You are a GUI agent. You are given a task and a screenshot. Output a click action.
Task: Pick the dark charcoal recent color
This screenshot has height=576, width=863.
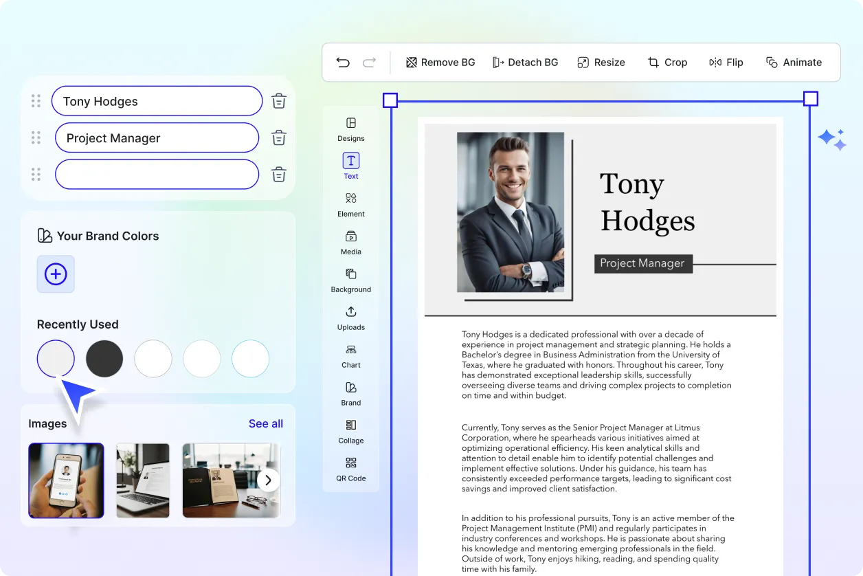(104, 358)
